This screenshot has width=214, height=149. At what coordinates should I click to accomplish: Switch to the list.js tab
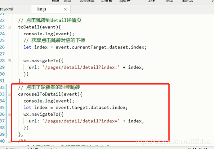51,9
